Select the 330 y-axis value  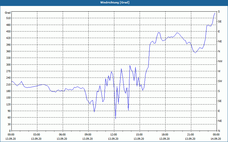click(8, 58)
